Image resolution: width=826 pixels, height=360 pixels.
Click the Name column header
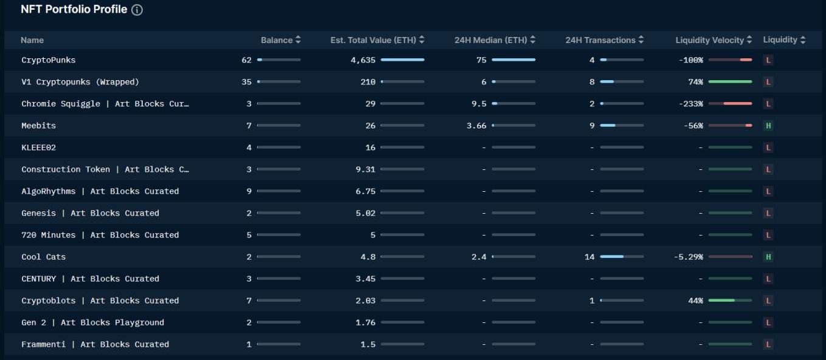[x=32, y=40]
